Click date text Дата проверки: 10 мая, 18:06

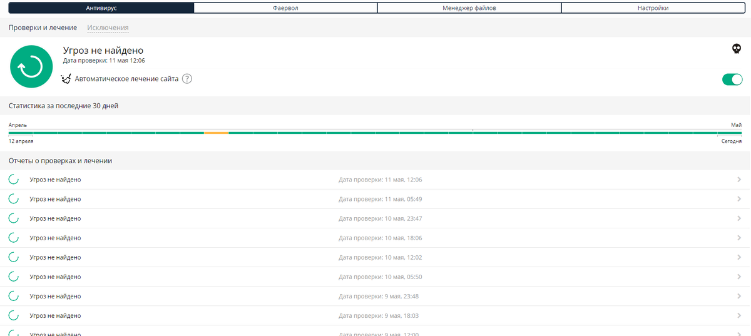381,238
